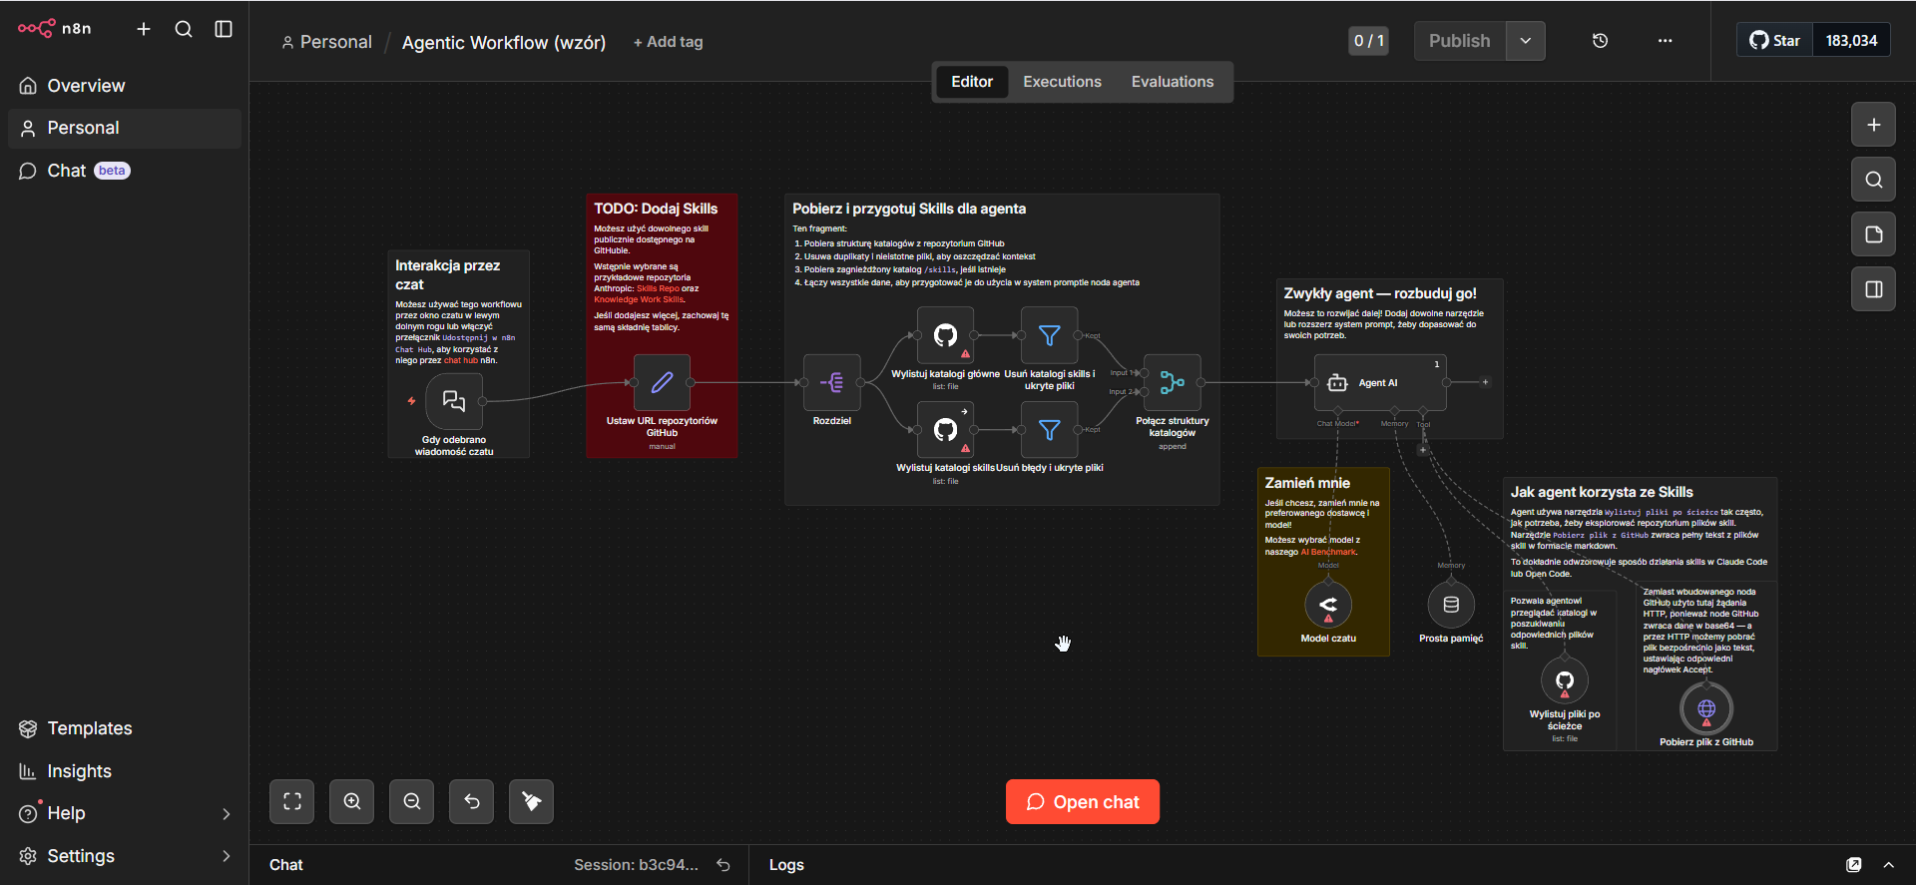This screenshot has width=1916, height=885.
Task: Open the three-dots workflow menu
Action: pos(1665,41)
